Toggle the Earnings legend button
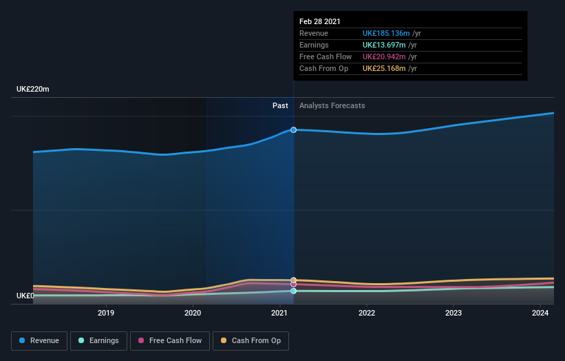565x361 pixels. (x=98, y=341)
